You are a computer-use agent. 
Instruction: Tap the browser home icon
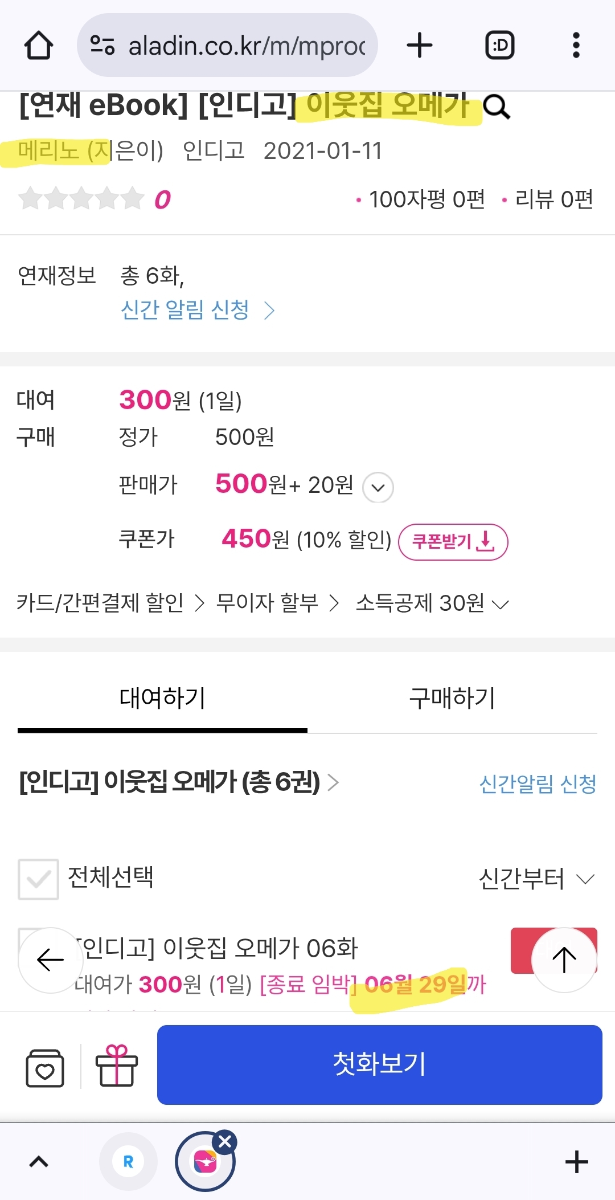click(39, 45)
